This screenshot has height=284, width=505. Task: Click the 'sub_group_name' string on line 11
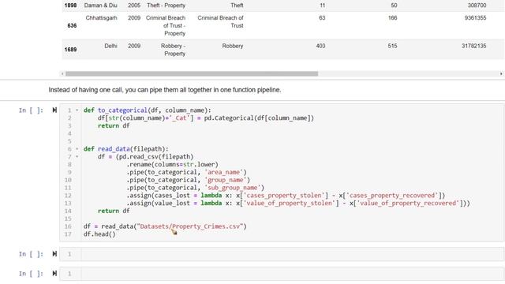tap(234, 188)
